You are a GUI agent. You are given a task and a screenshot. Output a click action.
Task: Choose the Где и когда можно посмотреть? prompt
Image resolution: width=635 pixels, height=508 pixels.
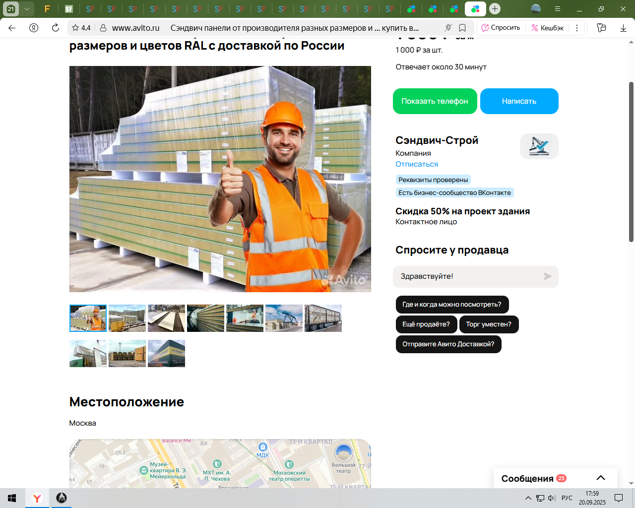point(452,305)
